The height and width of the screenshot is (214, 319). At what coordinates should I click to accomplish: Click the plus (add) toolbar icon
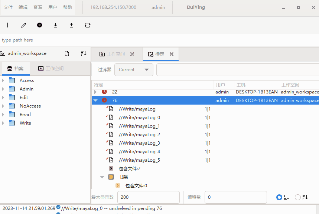[8, 25]
